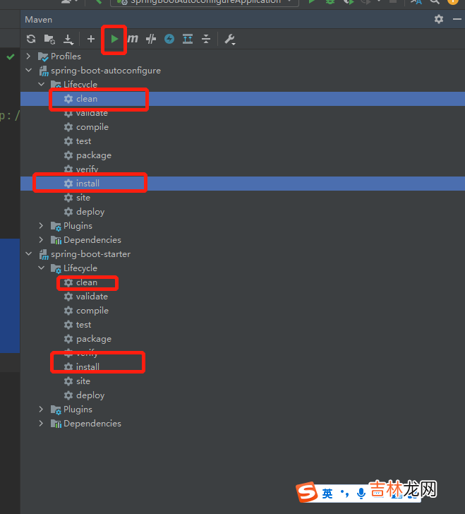Expand Plugins under spring-boot-autoconfigure
Screen dimensions: 465x514
click(x=41, y=226)
